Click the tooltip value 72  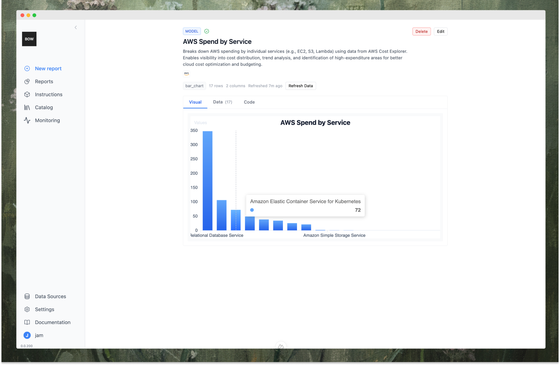[x=358, y=210]
